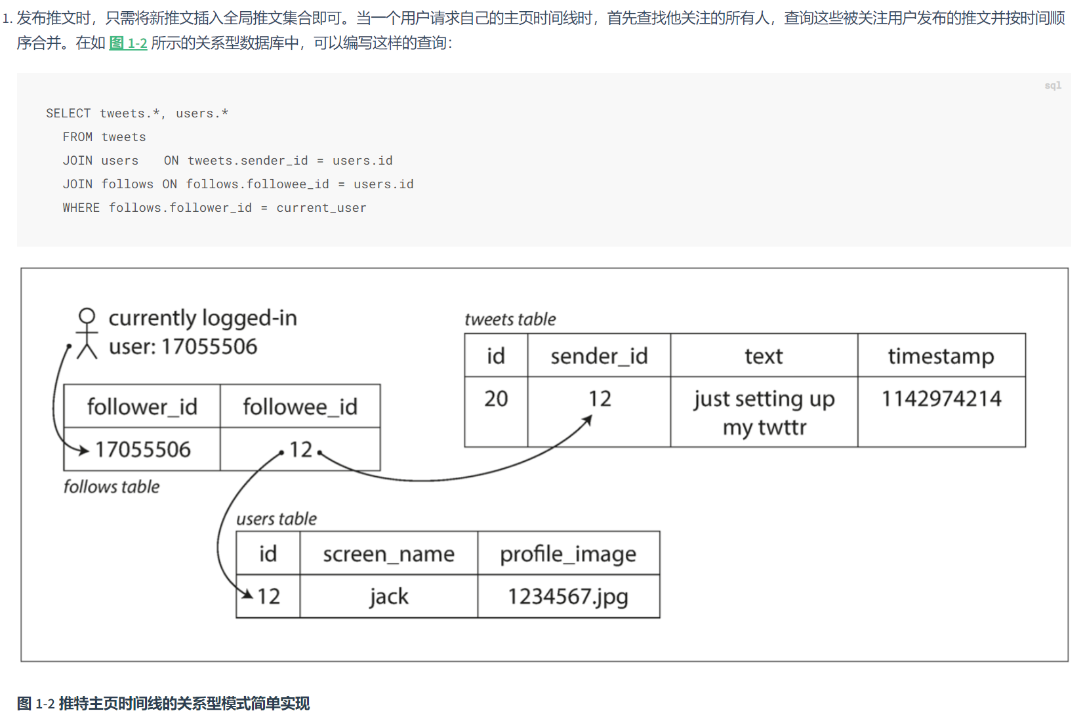Click the 1142974214 timestamp value
1083x715 pixels.
[941, 399]
